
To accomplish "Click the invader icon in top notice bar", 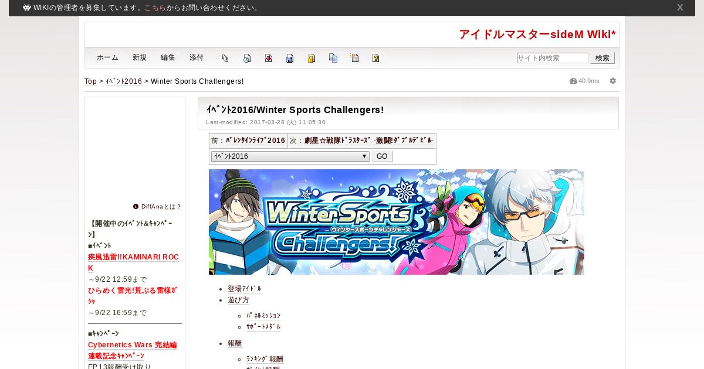I will [x=27, y=8].
